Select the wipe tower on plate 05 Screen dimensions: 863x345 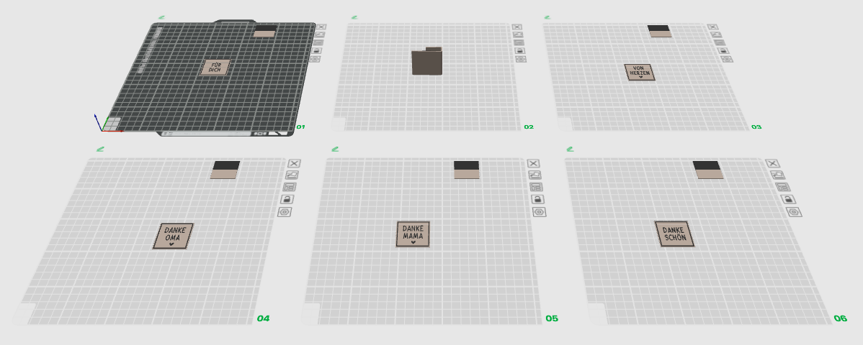[467, 170]
